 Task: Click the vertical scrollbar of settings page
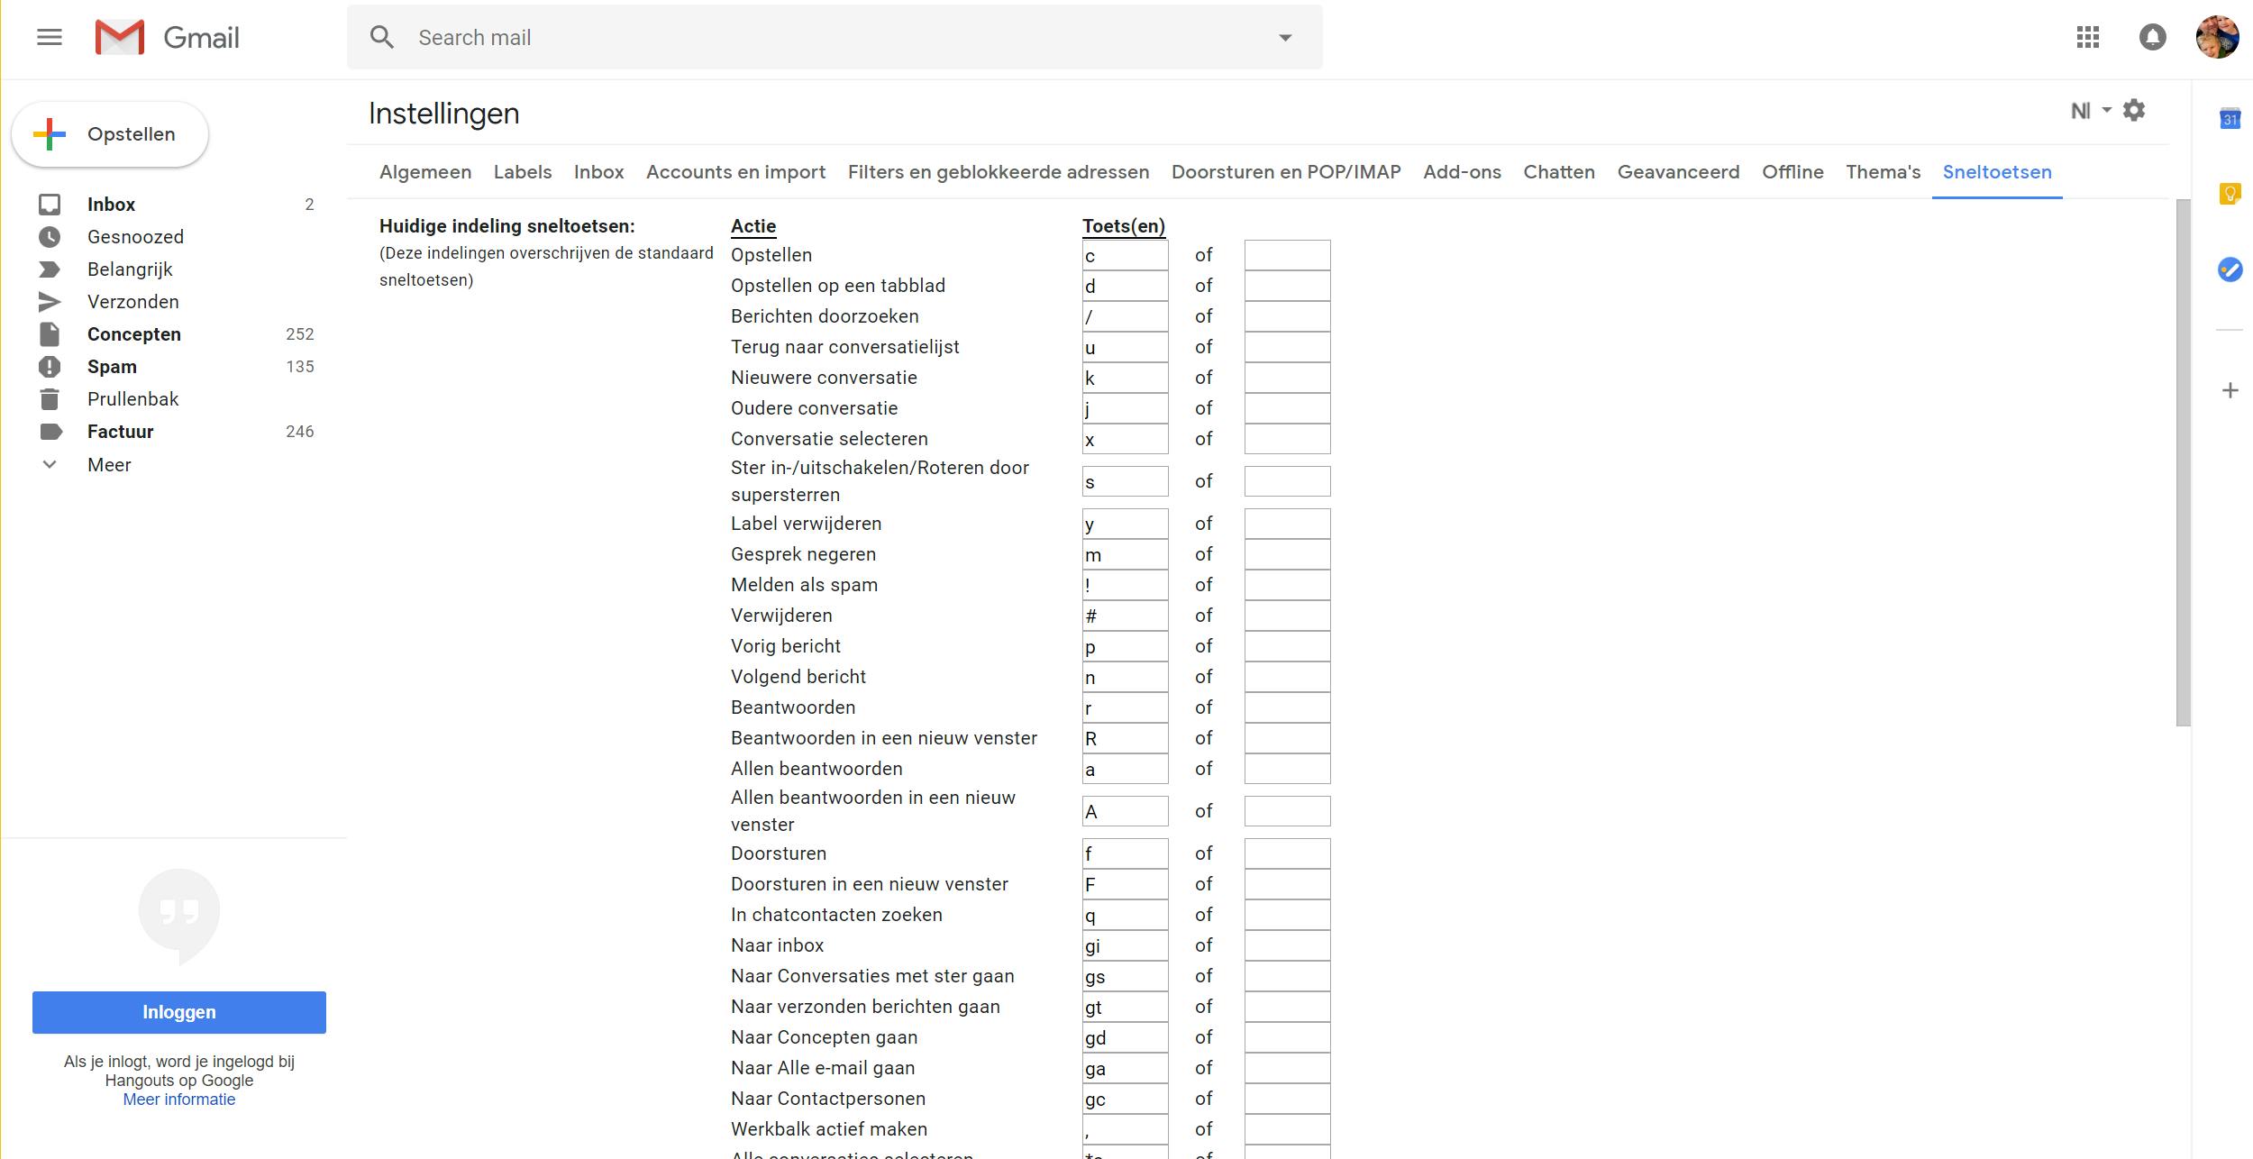tap(2183, 461)
